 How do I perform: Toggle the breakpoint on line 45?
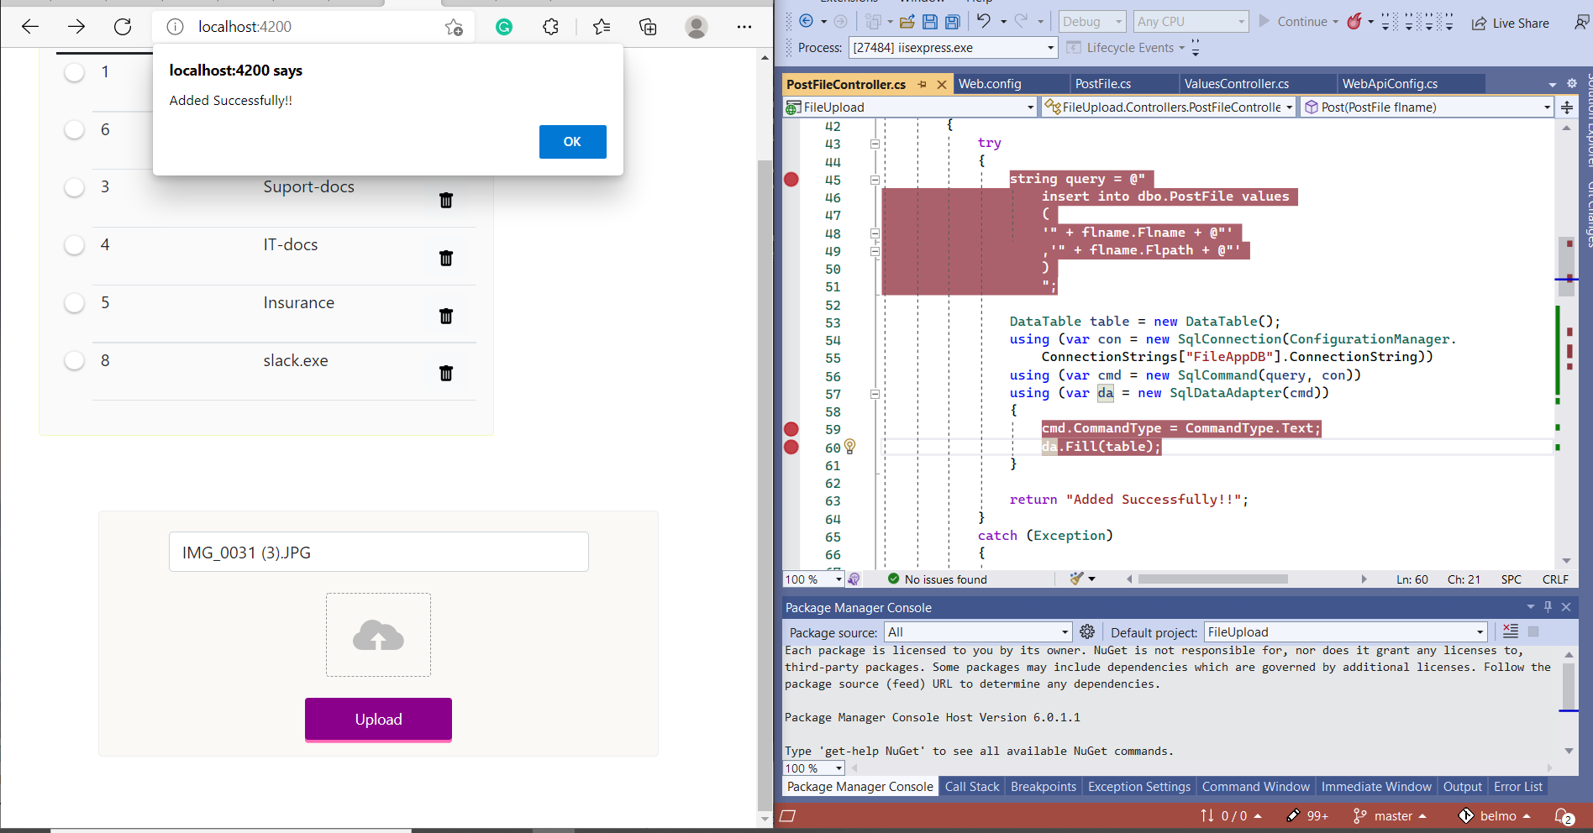coord(791,179)
